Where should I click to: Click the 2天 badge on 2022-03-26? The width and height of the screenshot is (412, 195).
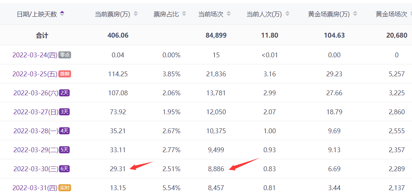pos(64,93)
